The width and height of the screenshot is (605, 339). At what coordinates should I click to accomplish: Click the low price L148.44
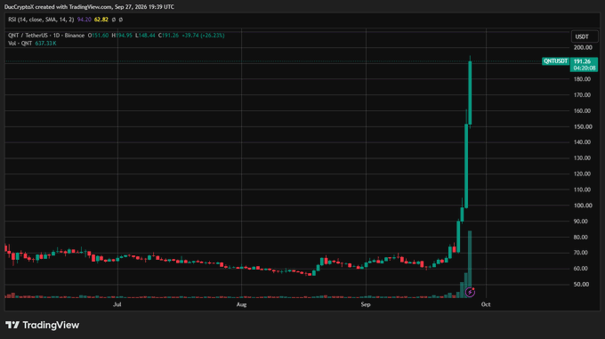click(145, 35)
